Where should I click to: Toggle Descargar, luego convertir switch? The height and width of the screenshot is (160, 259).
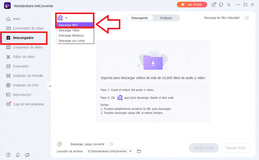click(x=110, y=144)
